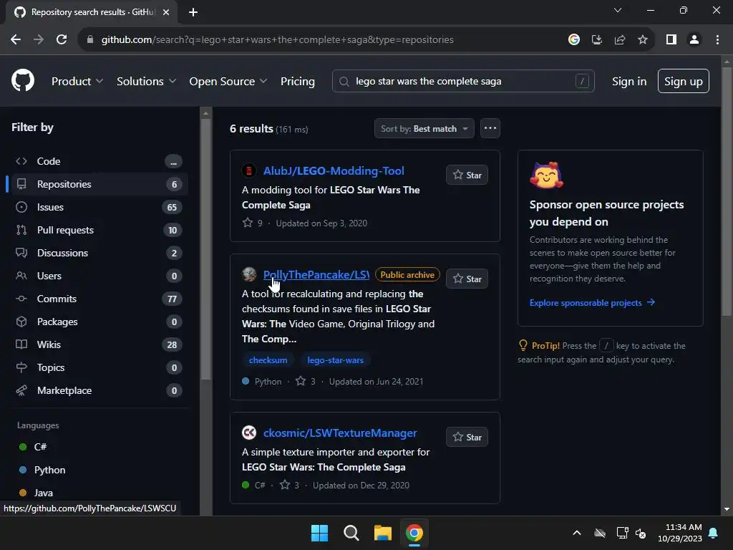Click the lego-star-wars topic tag

click(335, 360)
